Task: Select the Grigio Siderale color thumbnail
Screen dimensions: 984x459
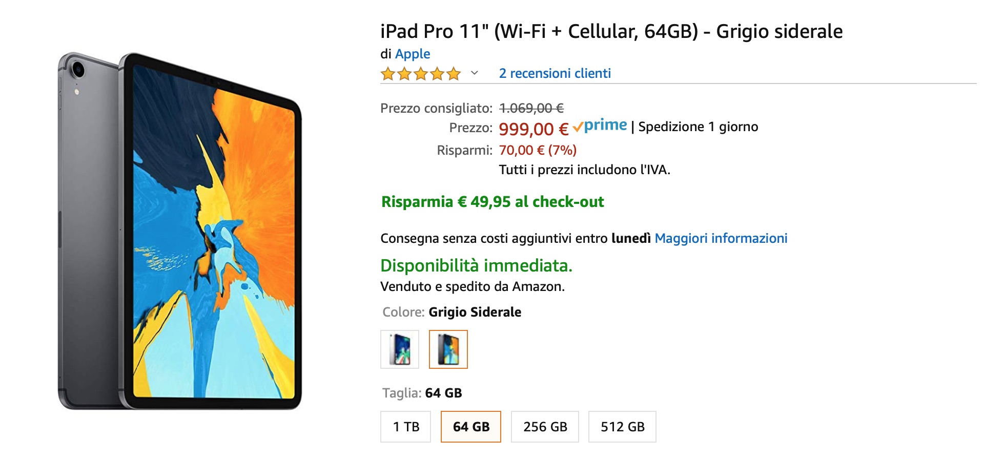Action: pos(449,349)
